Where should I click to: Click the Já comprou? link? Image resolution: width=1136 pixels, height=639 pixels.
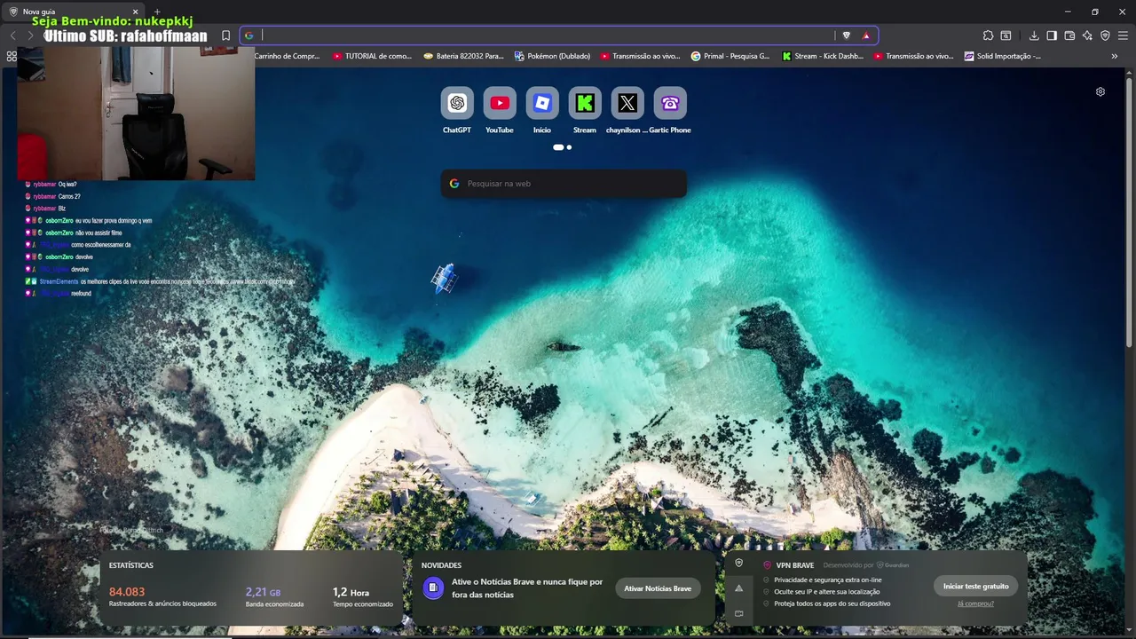tap(975, 603)
